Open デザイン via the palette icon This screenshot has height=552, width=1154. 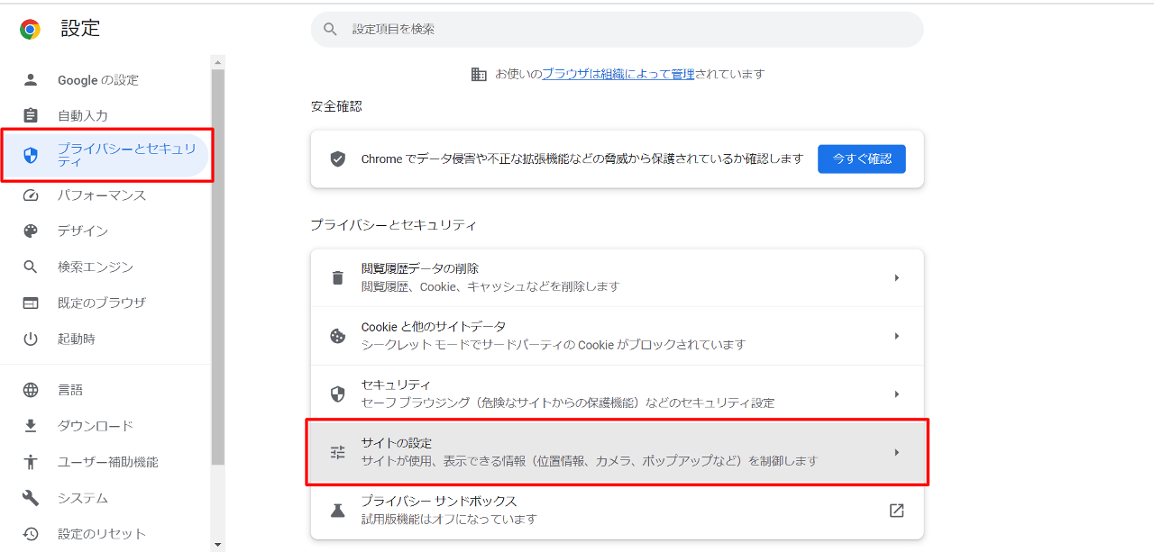[31, 231]
